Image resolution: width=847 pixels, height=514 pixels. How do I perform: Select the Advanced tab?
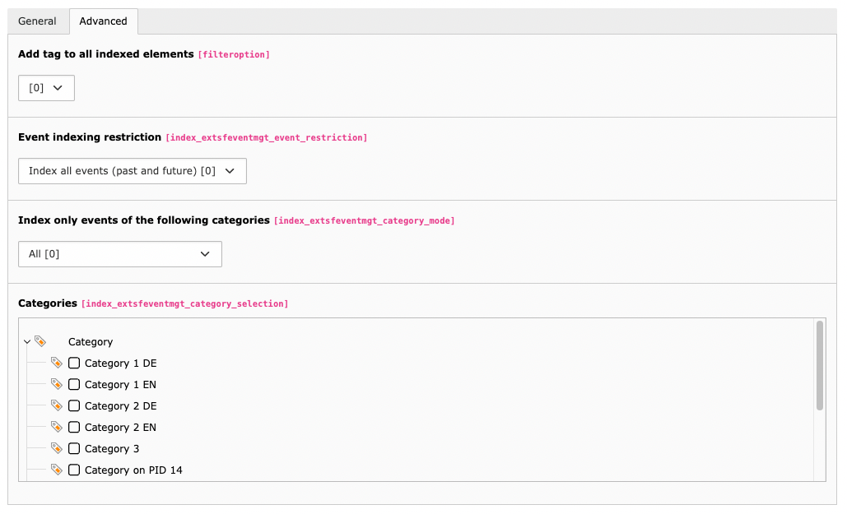click(x=103, y=21)
